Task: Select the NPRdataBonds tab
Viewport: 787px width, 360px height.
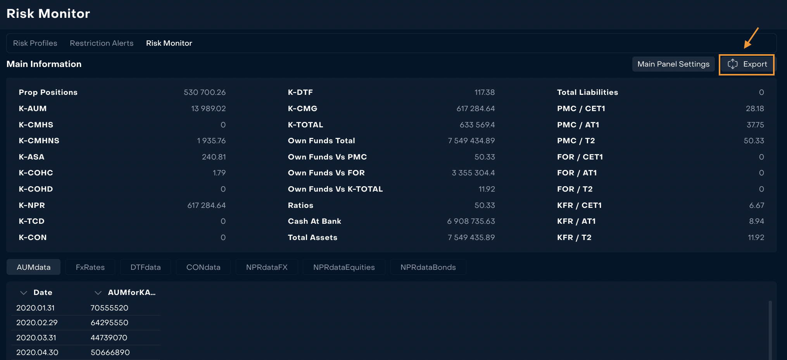Action: [428, 267]
